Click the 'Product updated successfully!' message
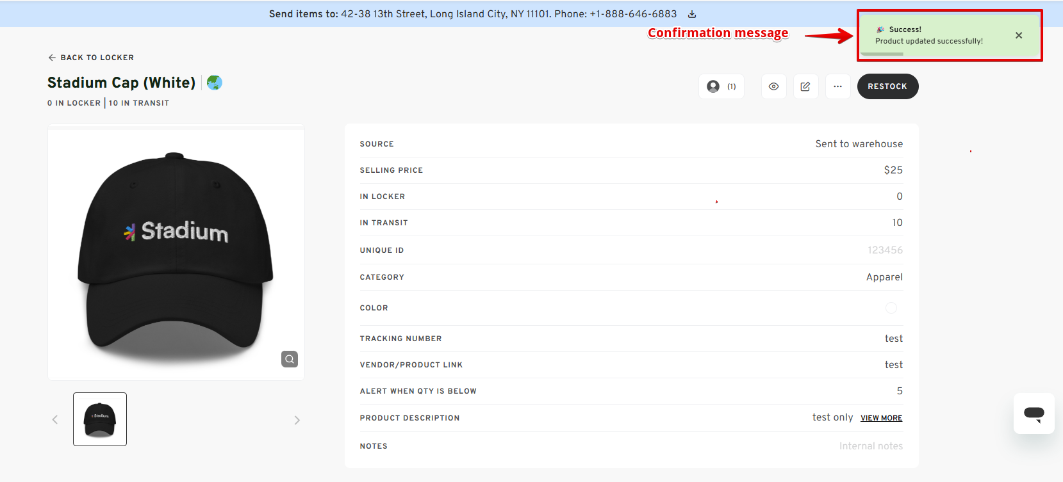 tap(929, 41)
